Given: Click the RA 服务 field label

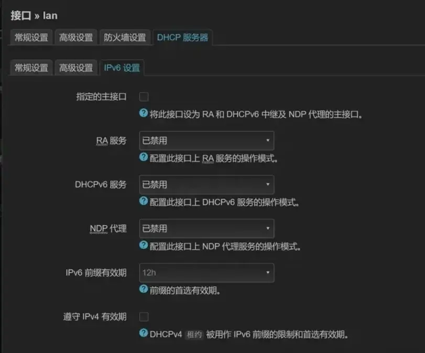Looking at the screenshot, I should (111, 140).
